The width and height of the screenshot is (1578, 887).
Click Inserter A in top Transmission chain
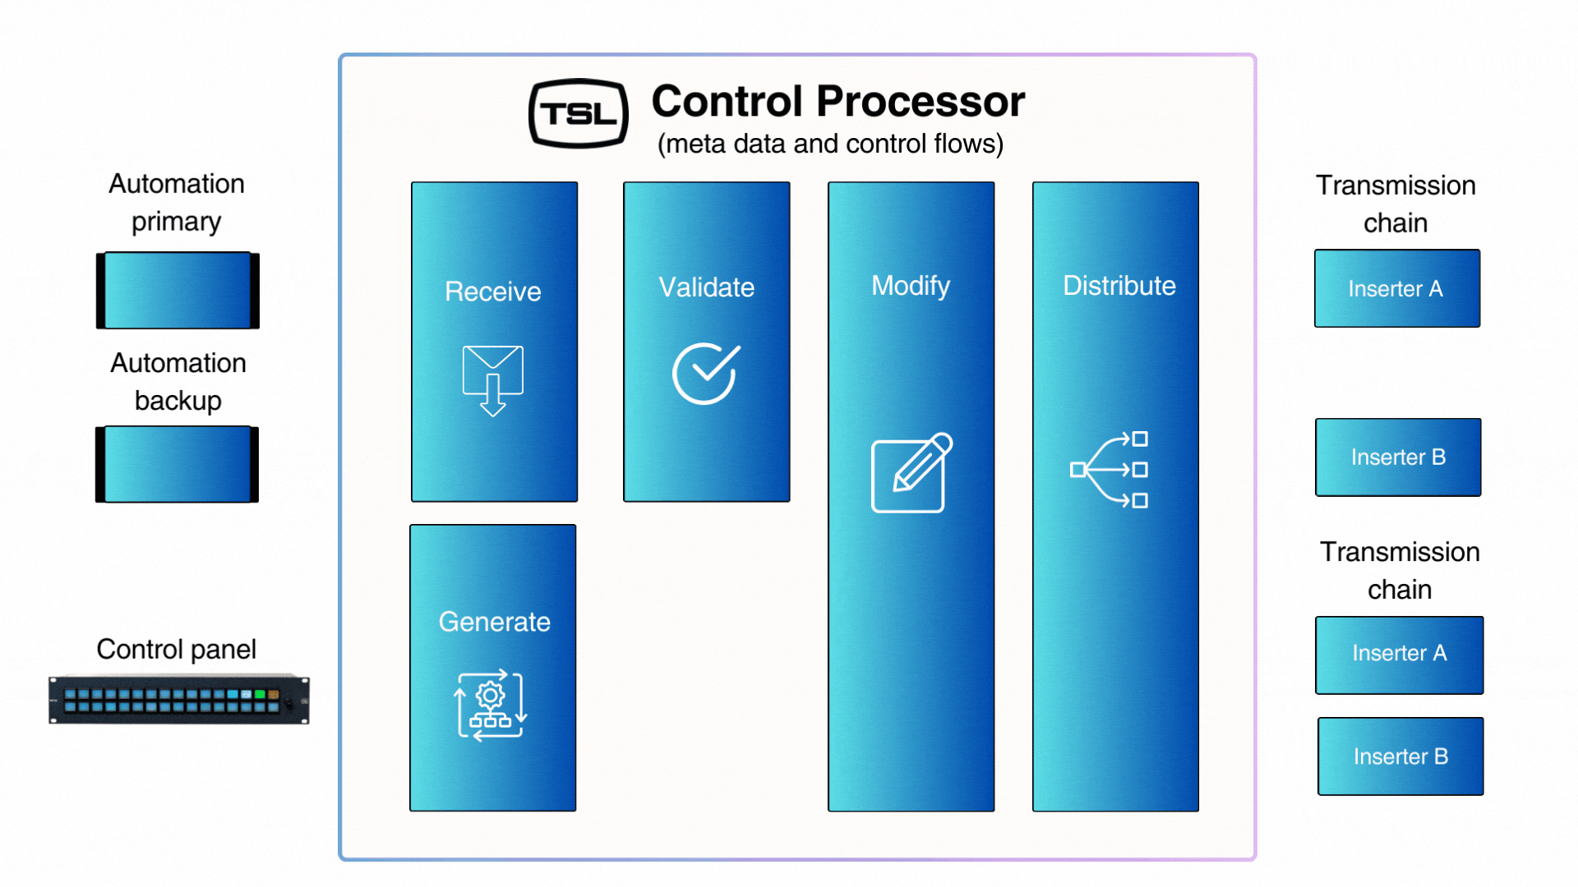(x=1397, y=287)
